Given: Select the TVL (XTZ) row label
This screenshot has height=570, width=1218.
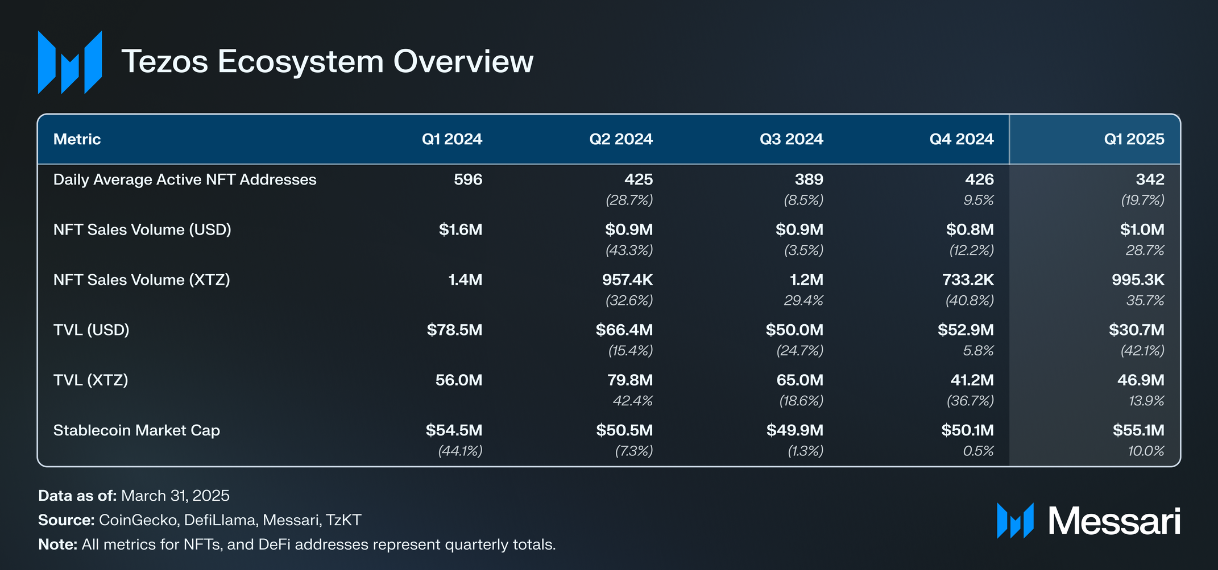Looking at the screenshot, I should click(90, 380).
